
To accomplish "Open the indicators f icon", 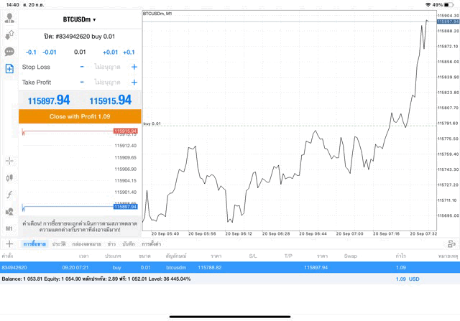I will point(9,195).
